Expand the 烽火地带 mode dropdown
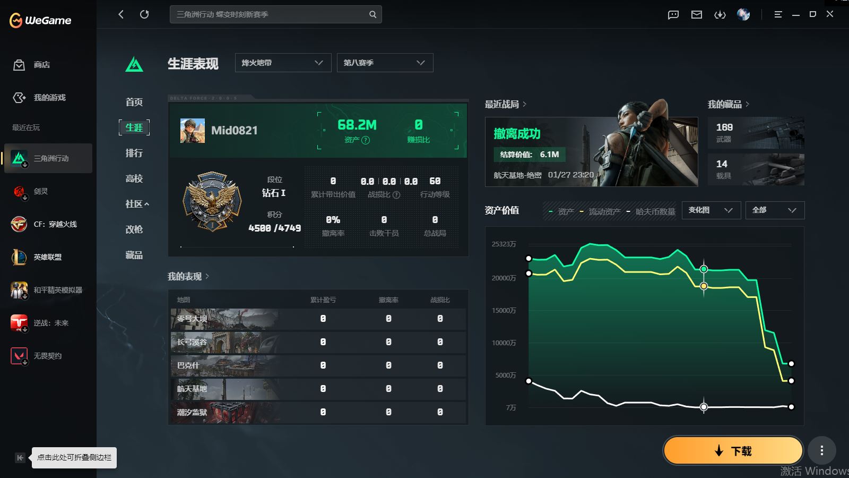849x478 pixels. coord(283,63)
